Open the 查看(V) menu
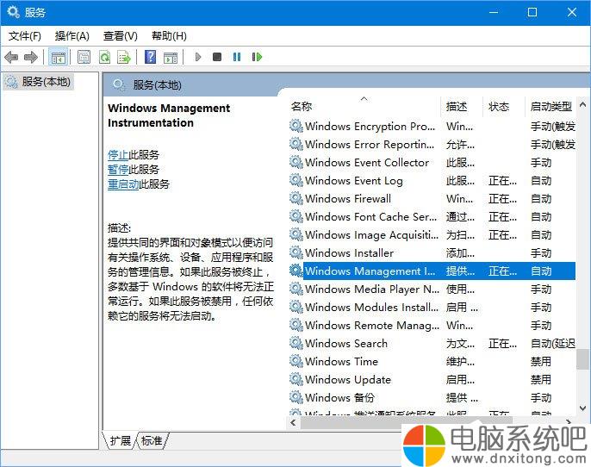 pos(121,36)
